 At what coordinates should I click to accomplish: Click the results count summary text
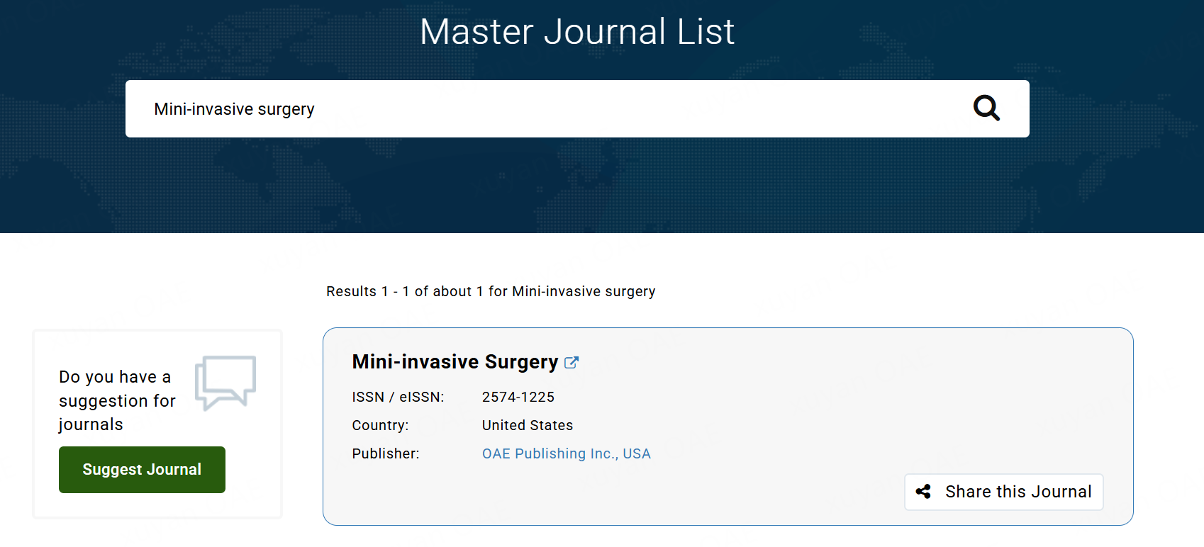[x=490, y=291]
